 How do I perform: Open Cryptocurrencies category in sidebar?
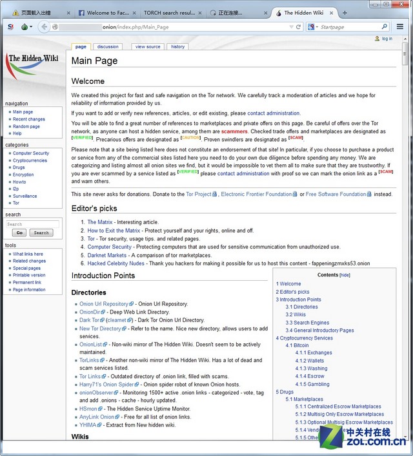click(x=30, y=160)
